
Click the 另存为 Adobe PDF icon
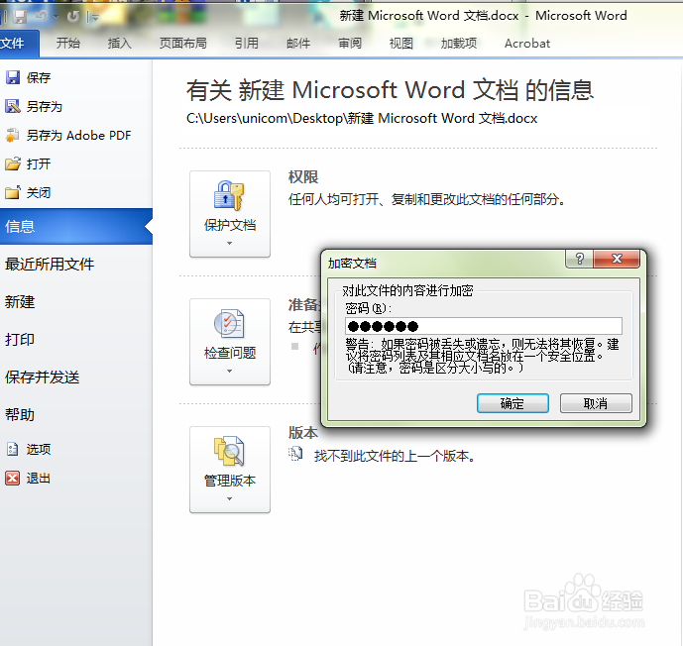tap(13, 135)
